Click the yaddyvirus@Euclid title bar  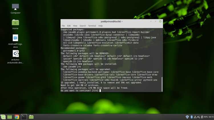[112, 21]
